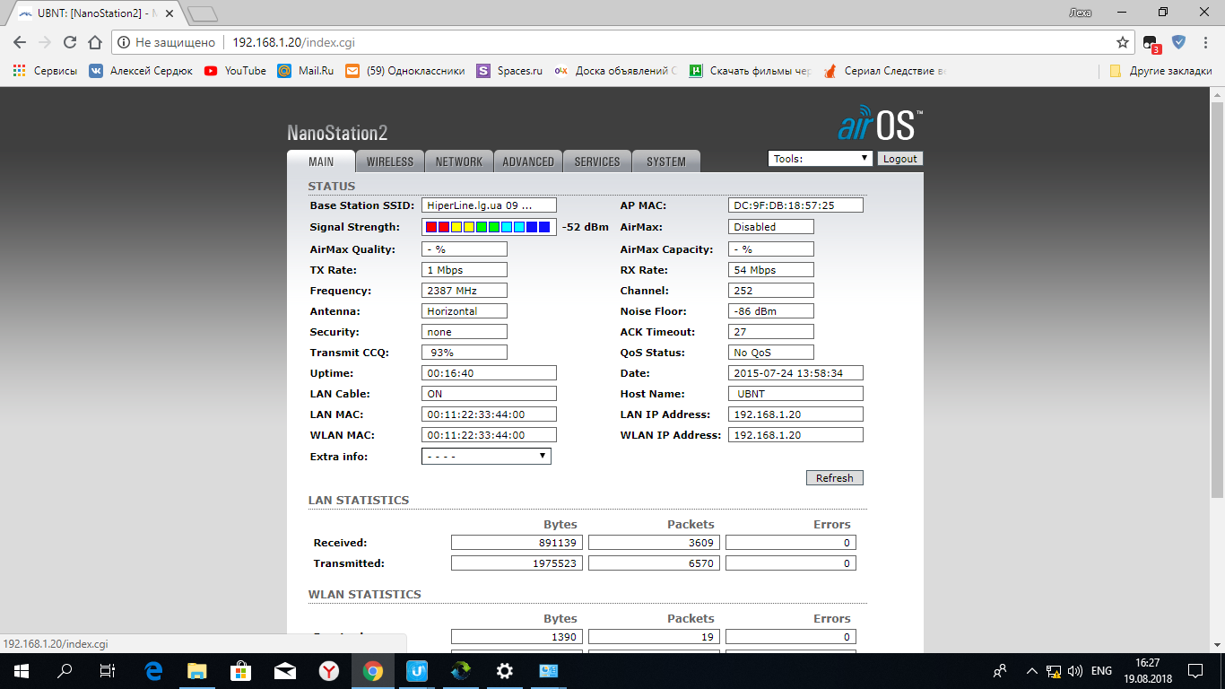
Task: Reload the page with the refresh icon
Action: (70, 42)
